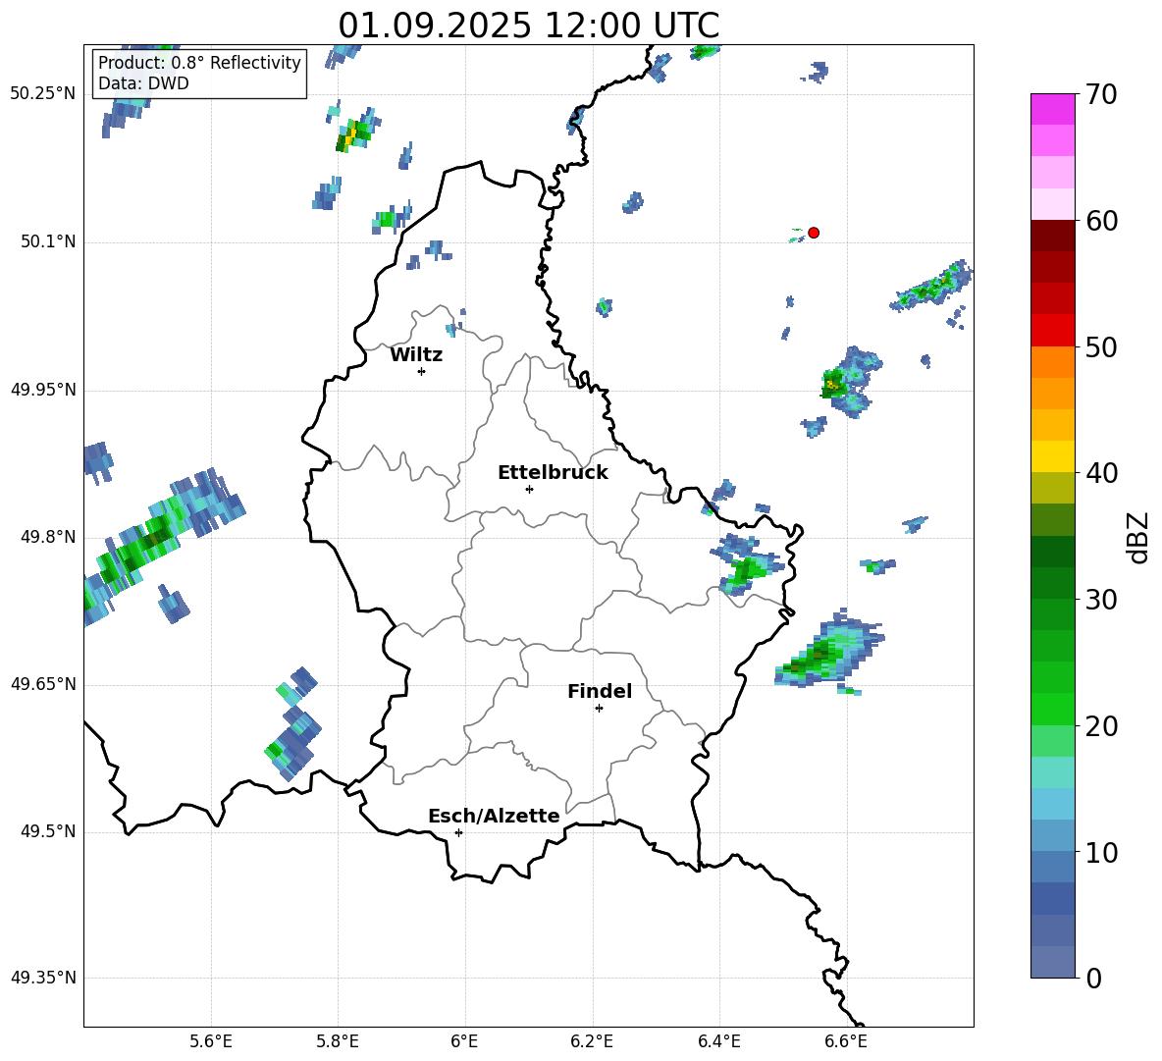Click the magenta top segment of the colorbar
Screen dimensions: 1162x1061
point(1052,109)
